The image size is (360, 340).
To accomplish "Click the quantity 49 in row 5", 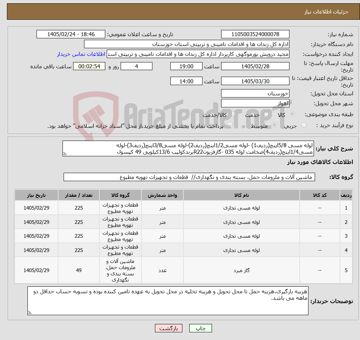I will coord(79,271).
